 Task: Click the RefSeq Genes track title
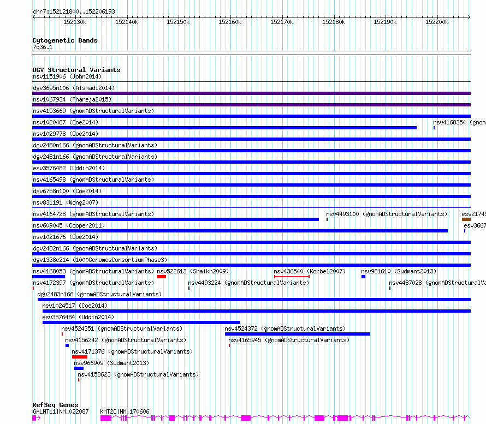[55, 405]
